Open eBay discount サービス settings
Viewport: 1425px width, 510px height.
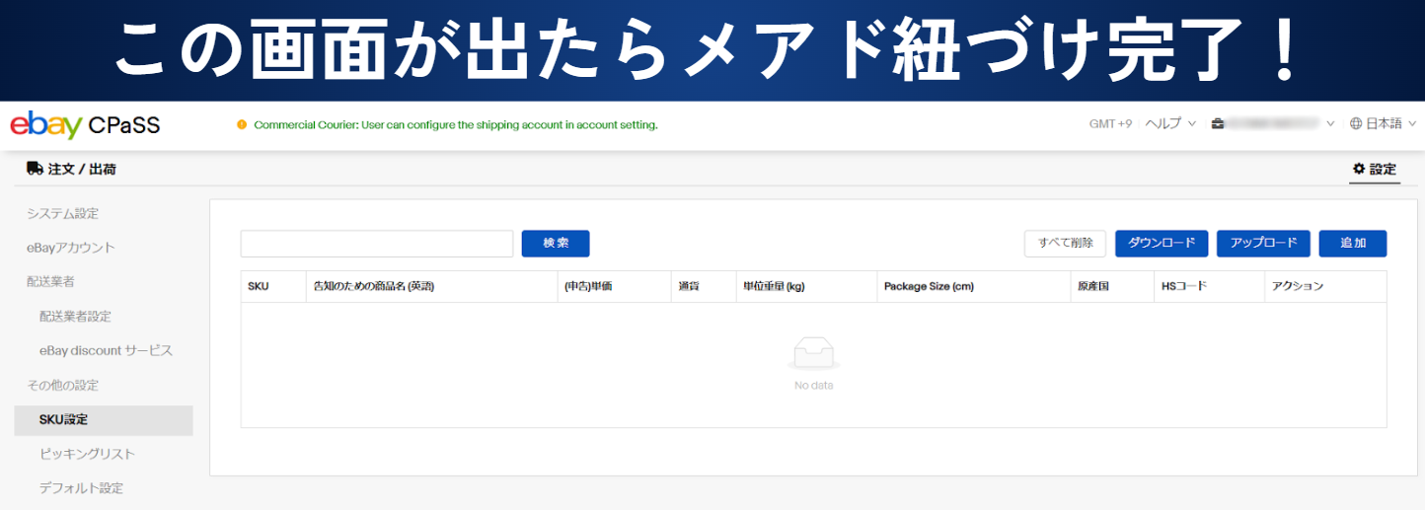[106, 351]
